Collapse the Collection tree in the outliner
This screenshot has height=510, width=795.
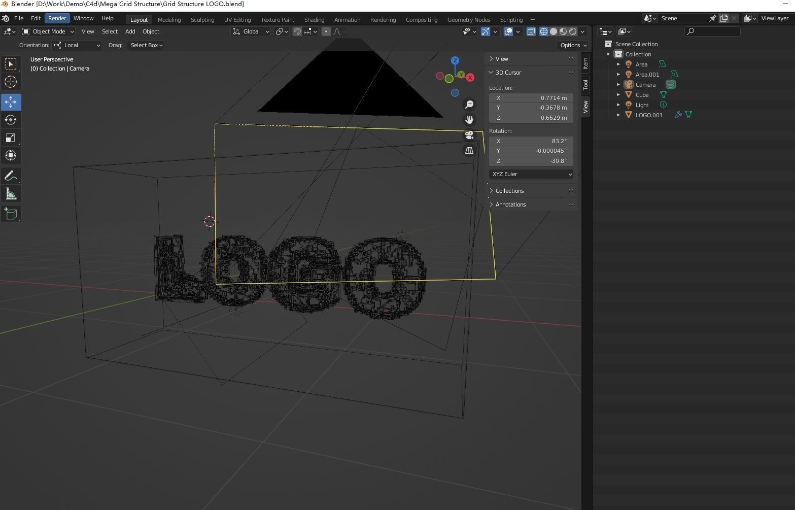click(608, 54)
